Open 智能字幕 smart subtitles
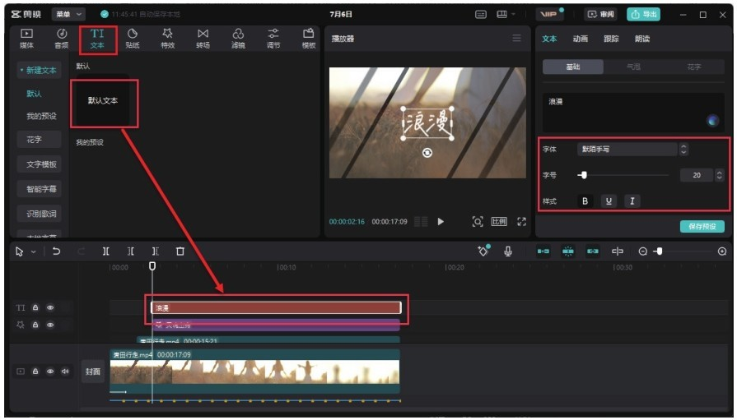Screen dimensions: 737x420 coord(41,189)
